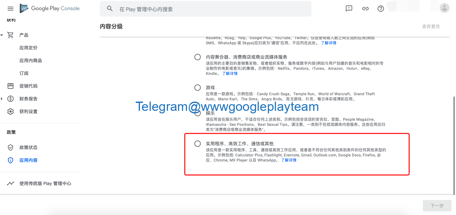Screen dimensions: 456x215
Task: Open the hamburger navigation menu
Action: (x=11, y=9)
